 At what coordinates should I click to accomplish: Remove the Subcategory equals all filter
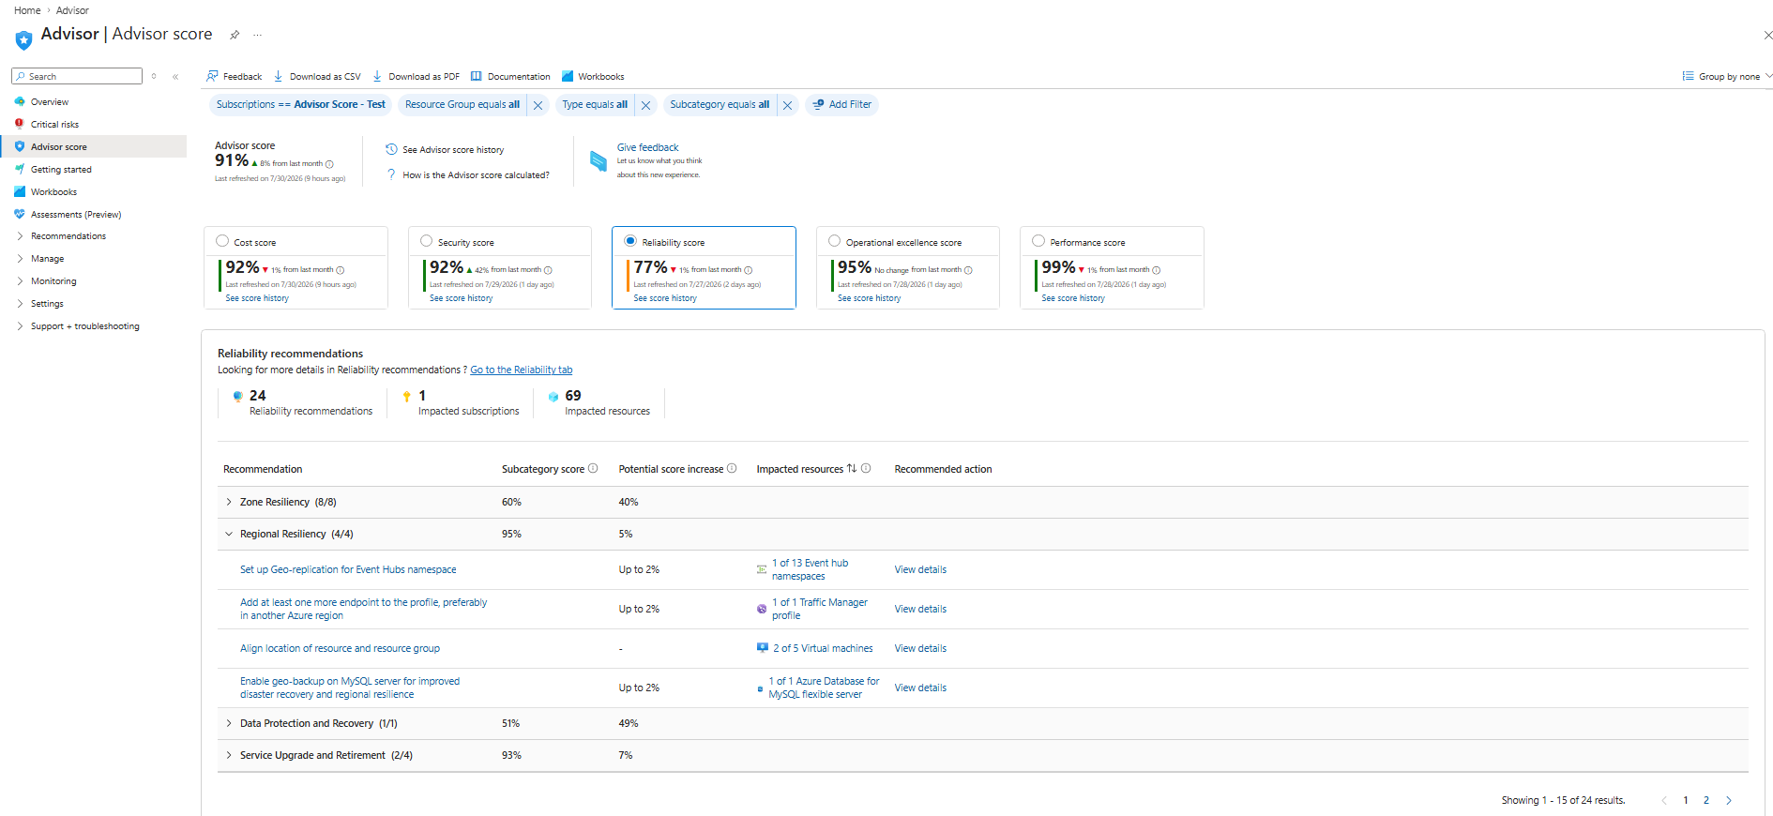coord(787,105)
